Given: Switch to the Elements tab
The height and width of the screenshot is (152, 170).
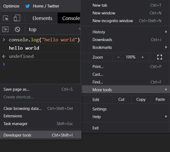Looking at the screenshot, I should click(x=42, y=18).
